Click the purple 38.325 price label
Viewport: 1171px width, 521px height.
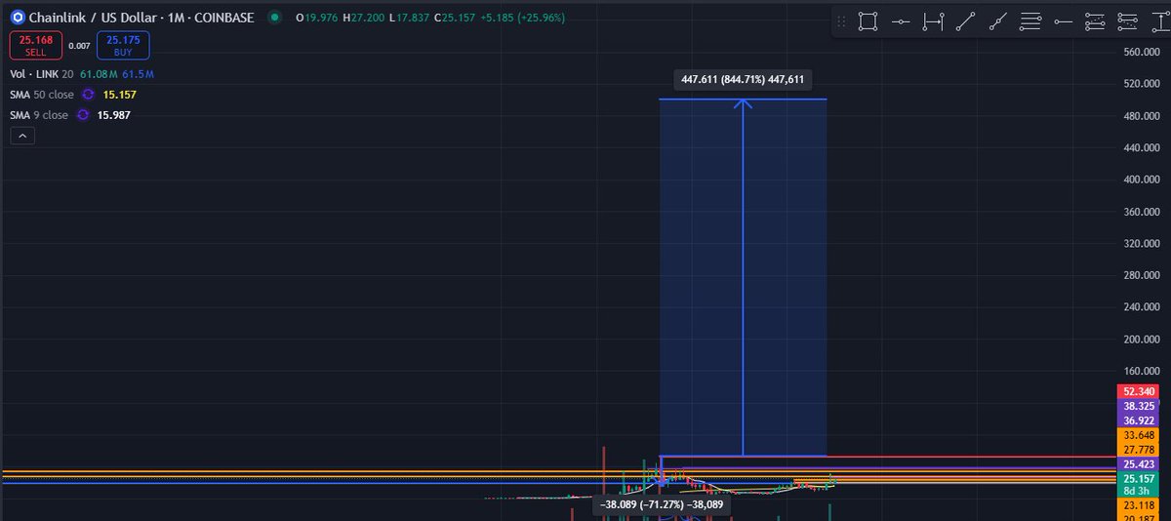pos(1139,406)
